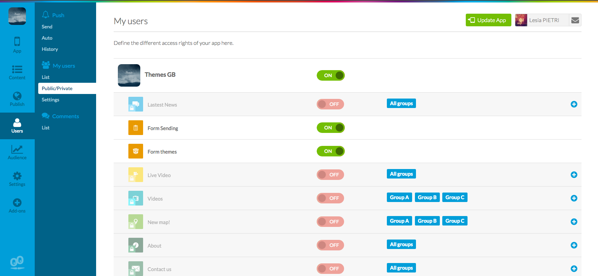This screenshot has height=276, width=598.
Task: Turn off the Themes GB toggle
Action: click(x=331, y=75)
